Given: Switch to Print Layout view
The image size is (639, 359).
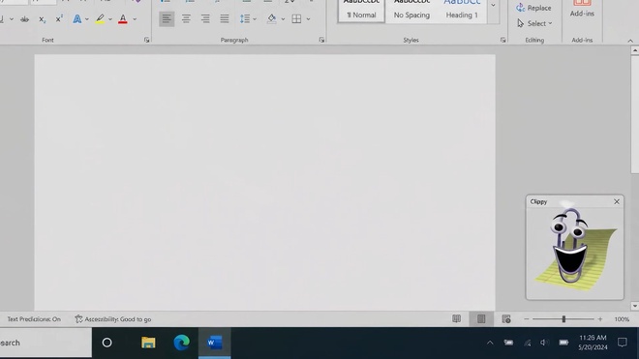Looking at the screenshot, I should point(481,319).
